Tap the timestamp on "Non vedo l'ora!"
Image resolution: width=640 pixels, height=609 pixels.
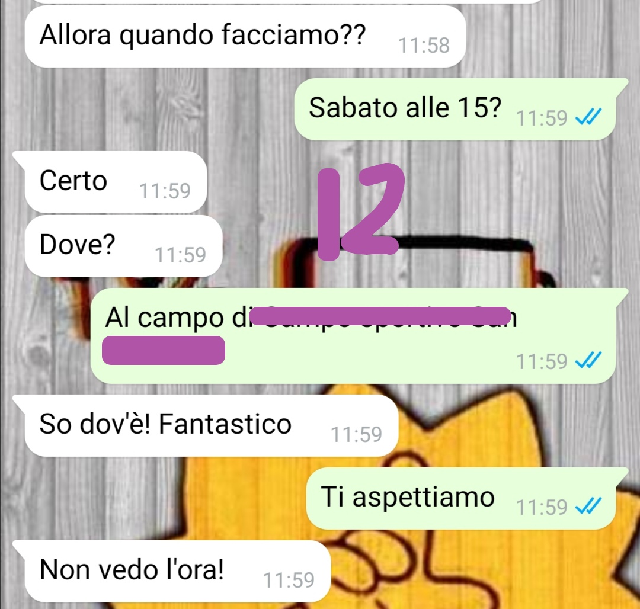pyautogui.click(x=289, y=580)
